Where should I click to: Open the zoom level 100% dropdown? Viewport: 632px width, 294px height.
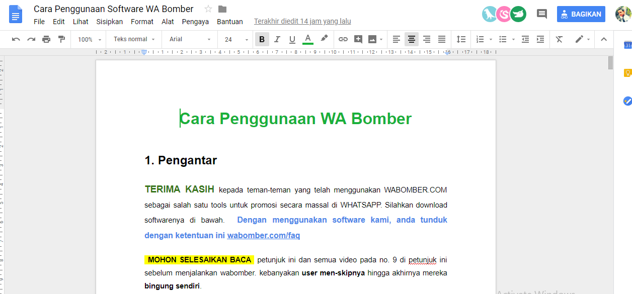point(90,39)
